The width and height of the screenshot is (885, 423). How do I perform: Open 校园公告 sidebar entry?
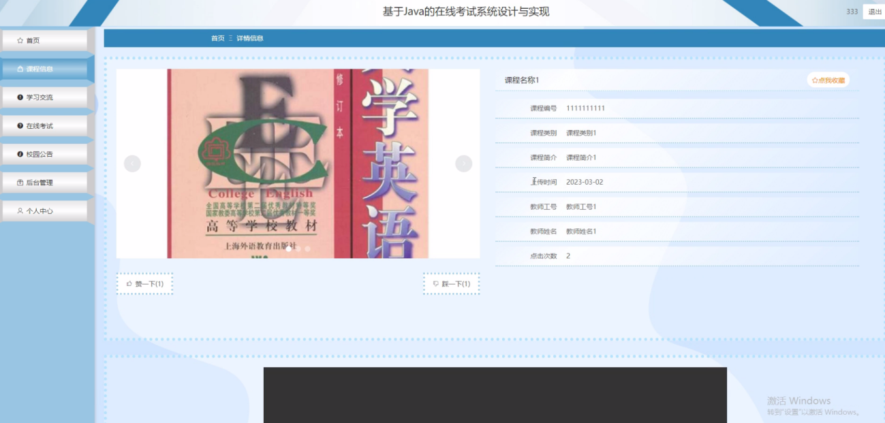point(44,154)
